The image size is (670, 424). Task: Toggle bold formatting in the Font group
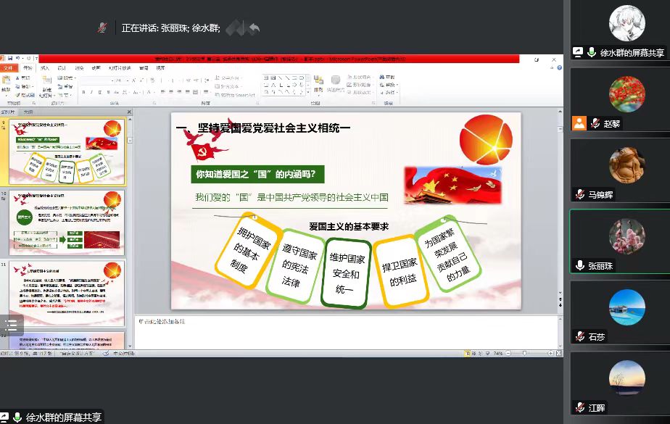click(x=84, y=92)
